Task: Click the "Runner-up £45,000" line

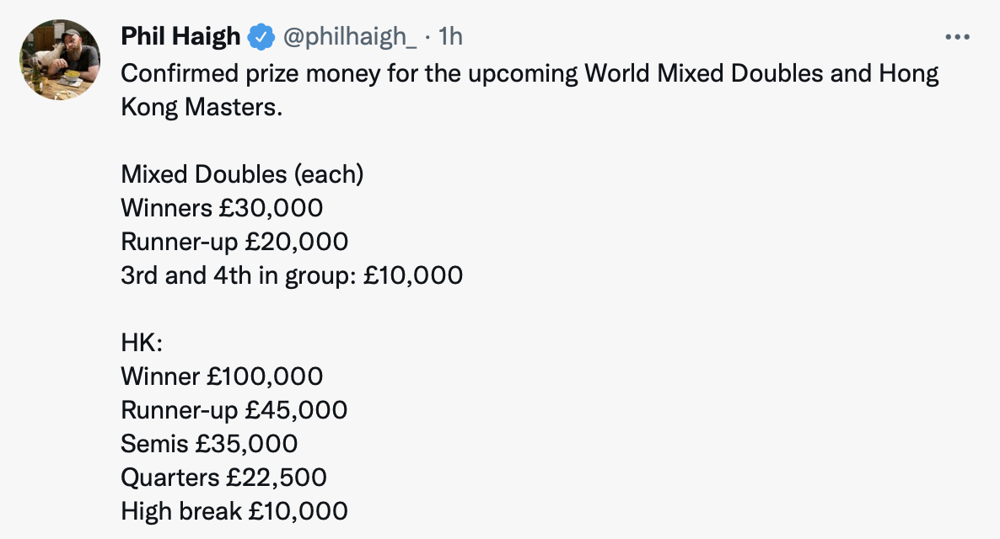Action: [234, 410]
